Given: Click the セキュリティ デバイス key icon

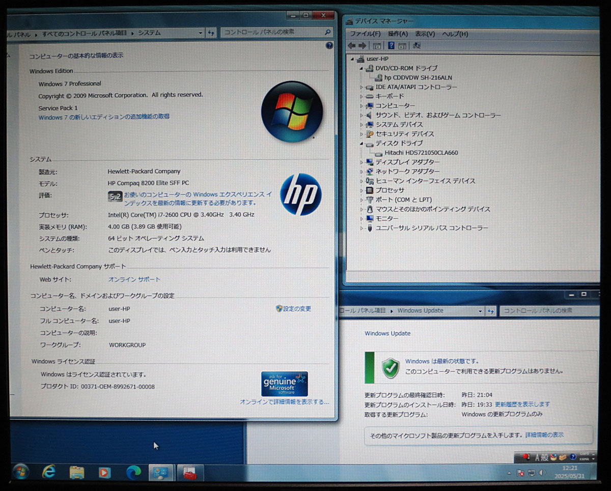Looking at the screenshot, I should (x=370, y=134).
